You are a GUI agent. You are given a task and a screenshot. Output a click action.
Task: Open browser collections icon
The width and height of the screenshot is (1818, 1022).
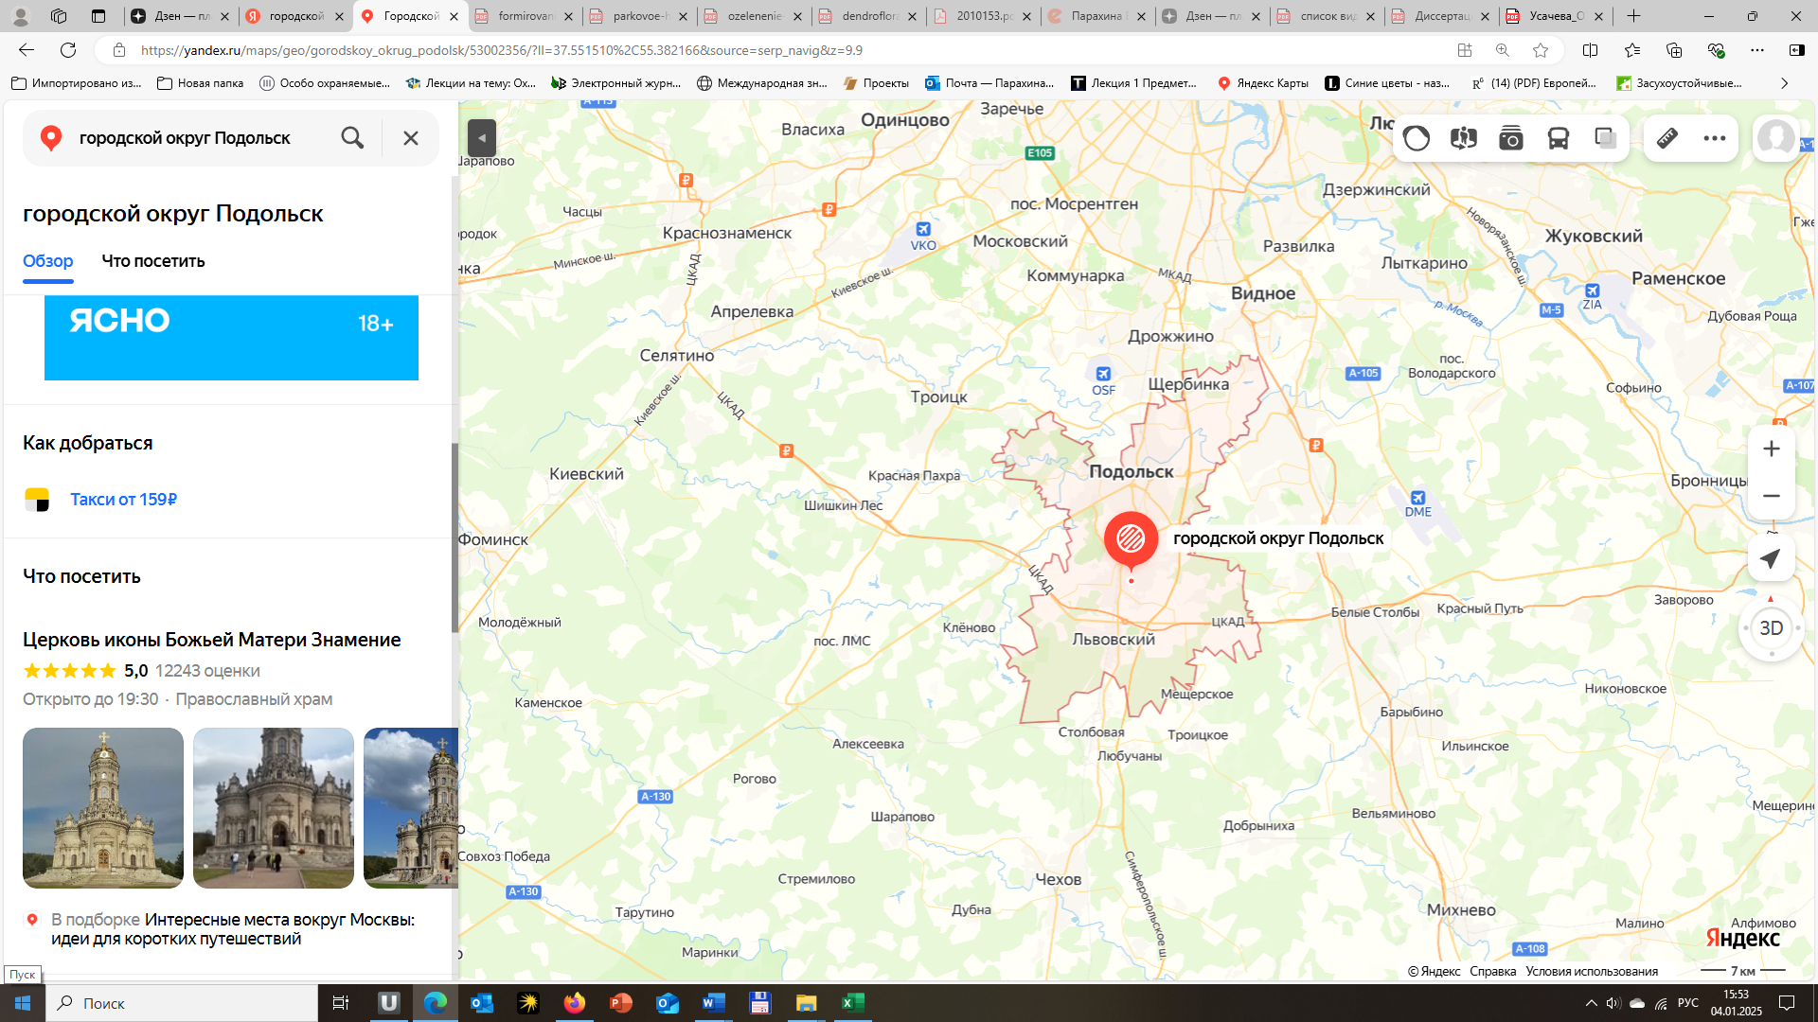1674,50
